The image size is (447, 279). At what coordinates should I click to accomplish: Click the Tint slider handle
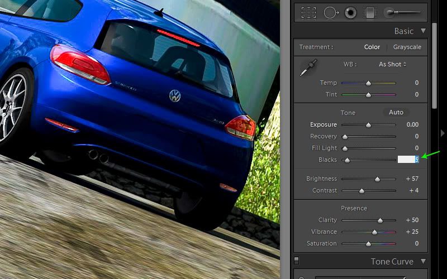(369, 95)
